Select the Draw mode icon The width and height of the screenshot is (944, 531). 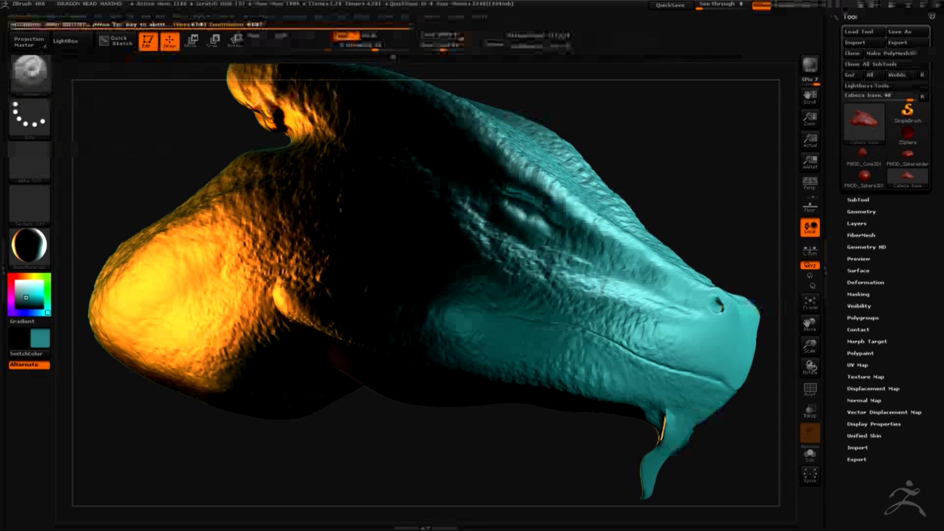coord(170,41)
